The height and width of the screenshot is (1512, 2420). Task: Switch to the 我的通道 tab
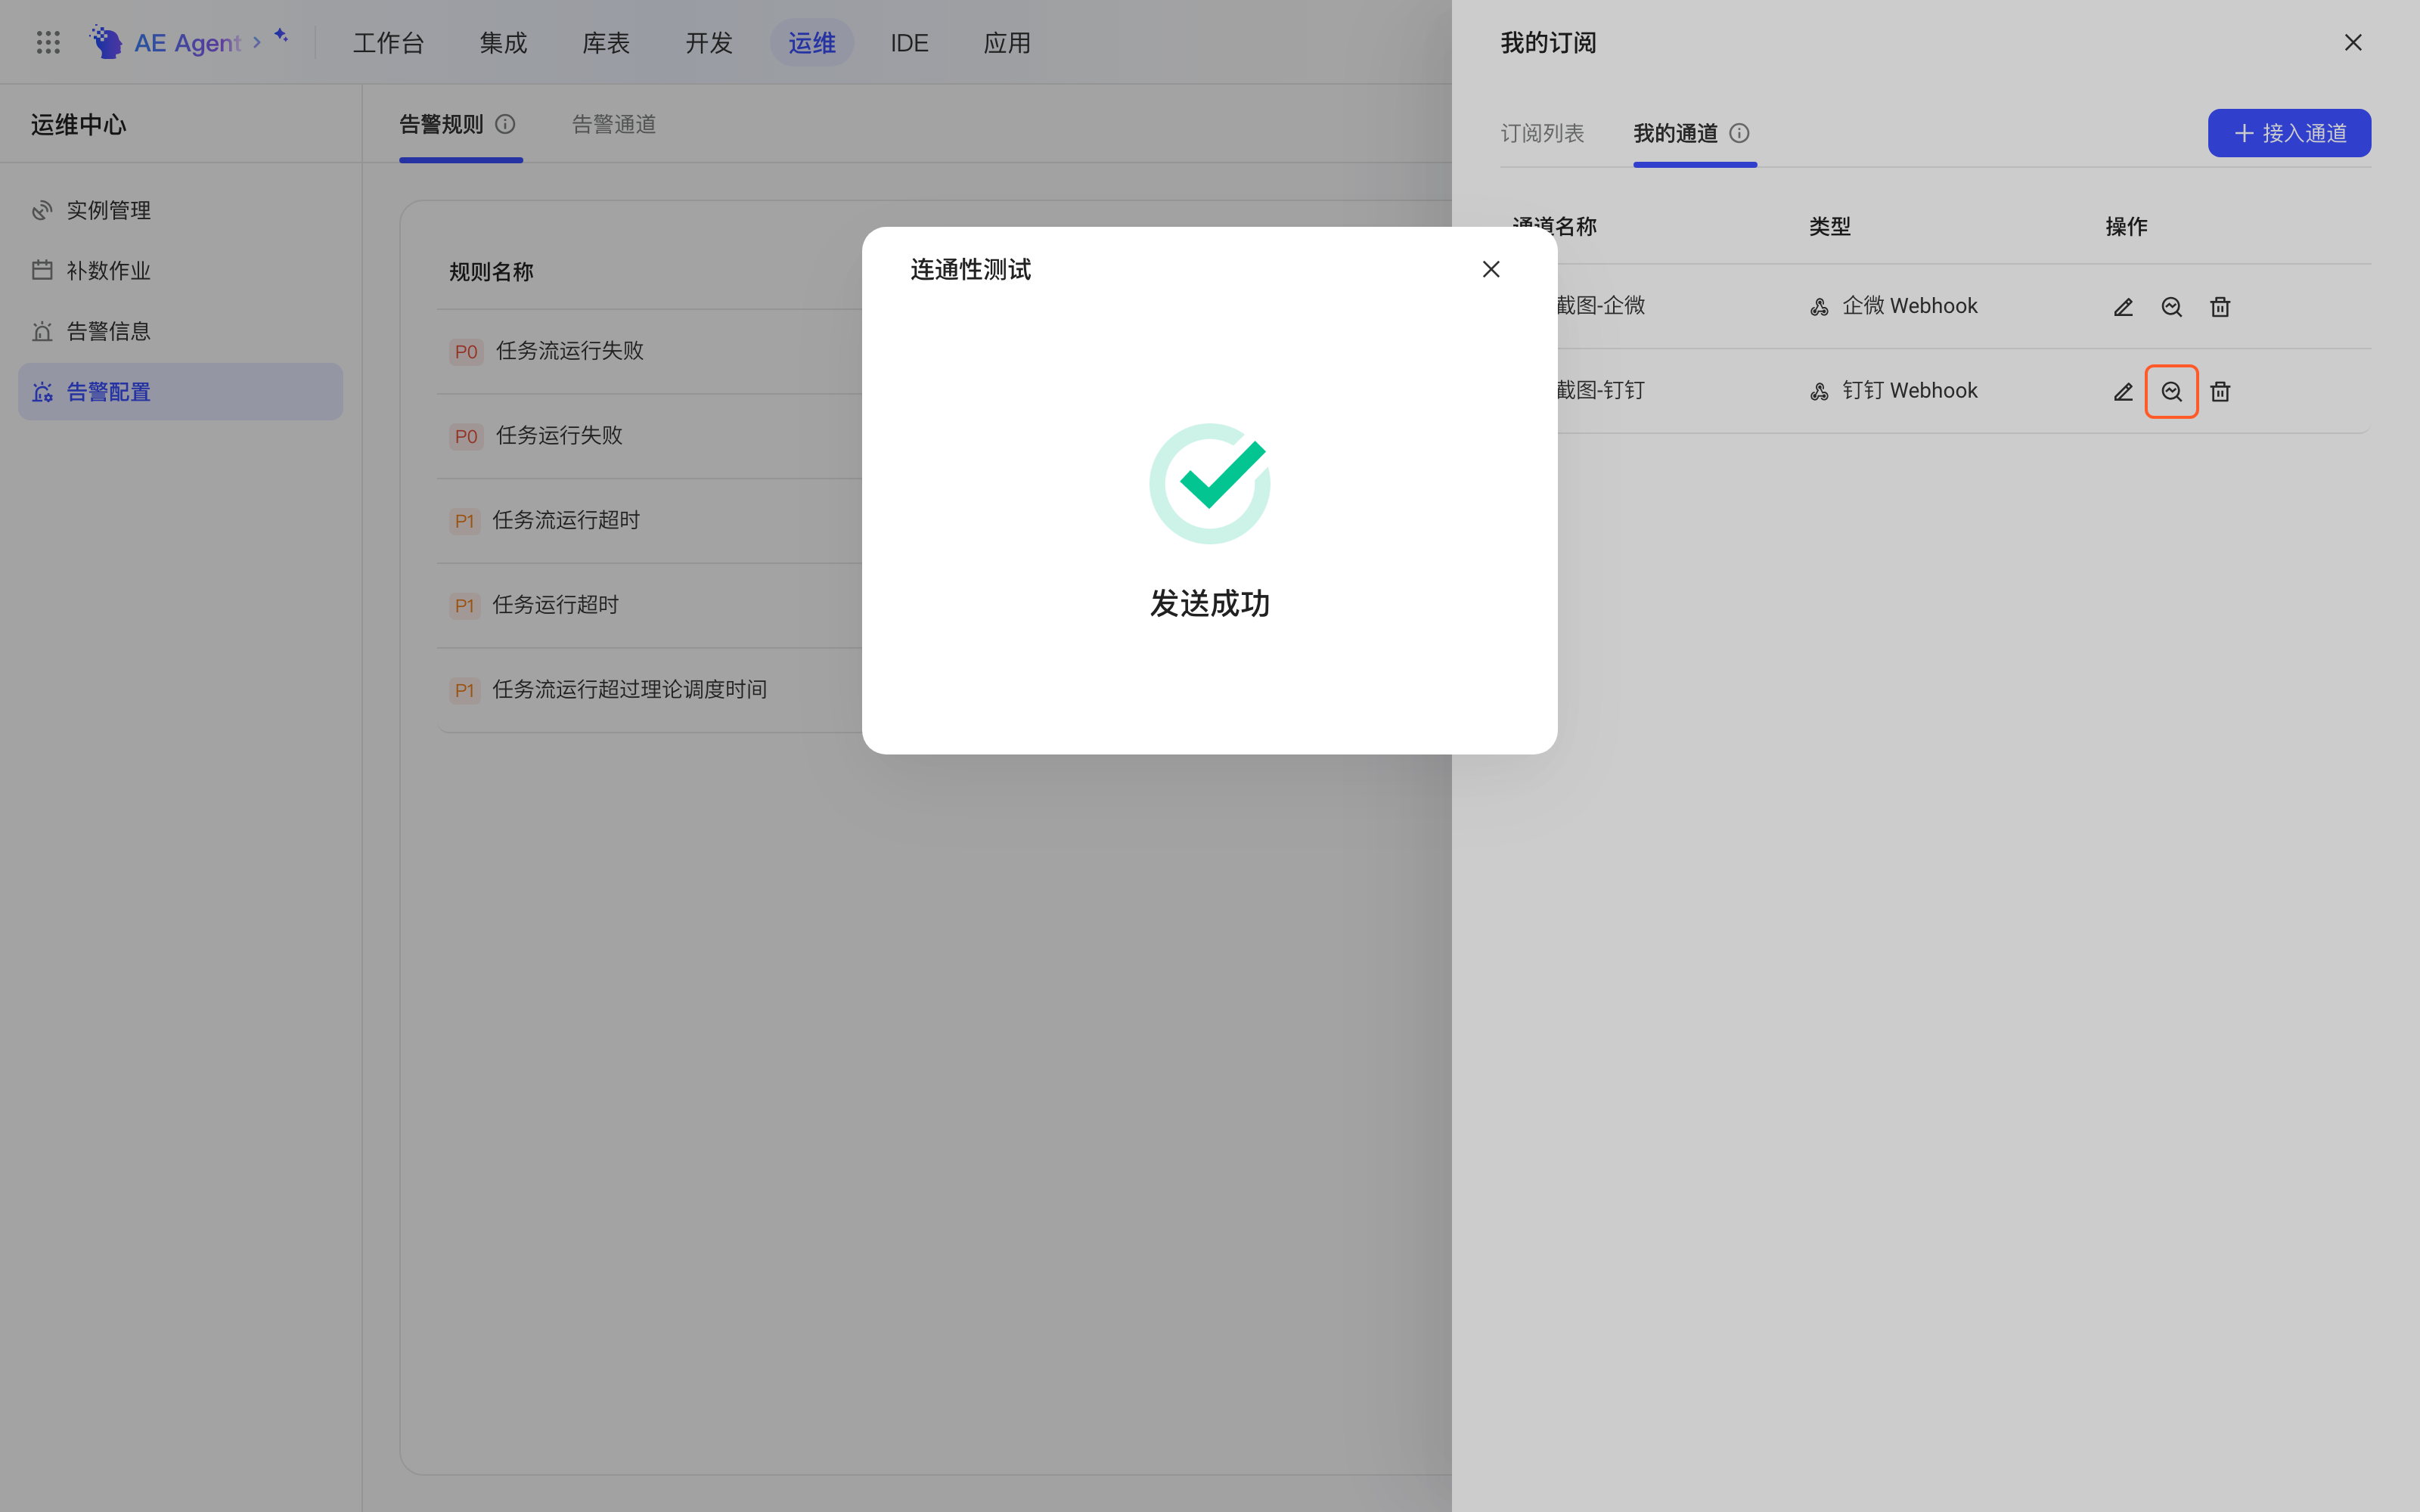click(1676, 134)
